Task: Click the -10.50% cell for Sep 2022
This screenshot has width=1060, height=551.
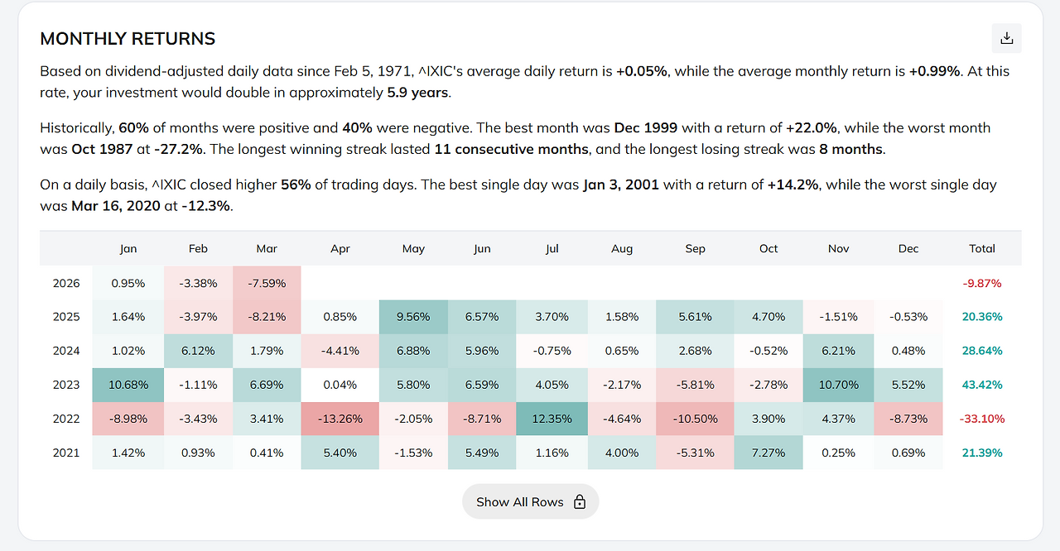Action: (x=696, y=419)
